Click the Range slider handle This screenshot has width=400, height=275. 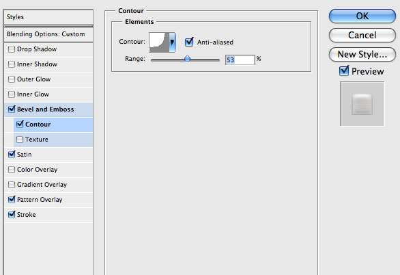click(187, 59)
